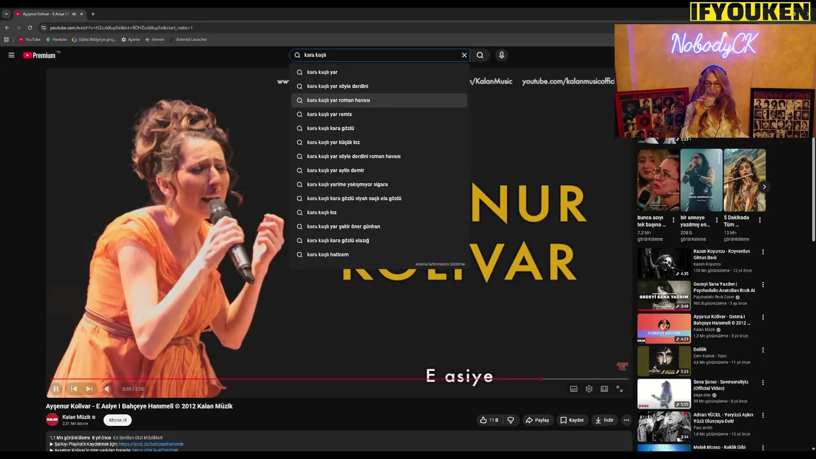Play 'Geceyi Sana Yazdım' thumbnail

click(664, 295)
